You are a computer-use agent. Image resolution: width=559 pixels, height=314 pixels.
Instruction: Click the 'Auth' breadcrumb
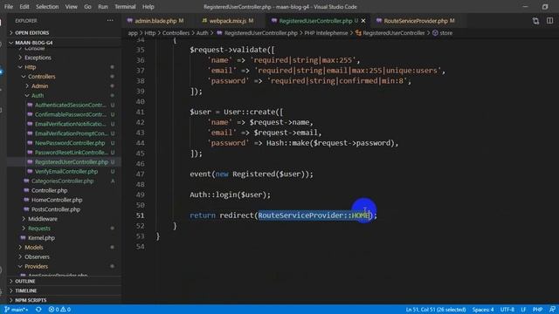[202, 33]
